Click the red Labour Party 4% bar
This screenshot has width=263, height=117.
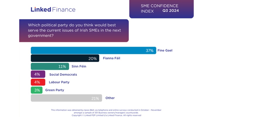(38, 82)
